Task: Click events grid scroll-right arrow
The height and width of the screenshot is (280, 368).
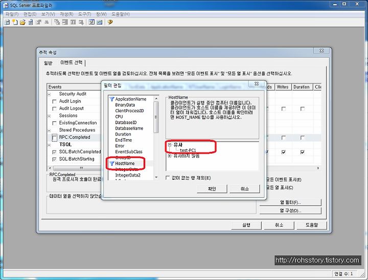Action: (x=318, y=168)
